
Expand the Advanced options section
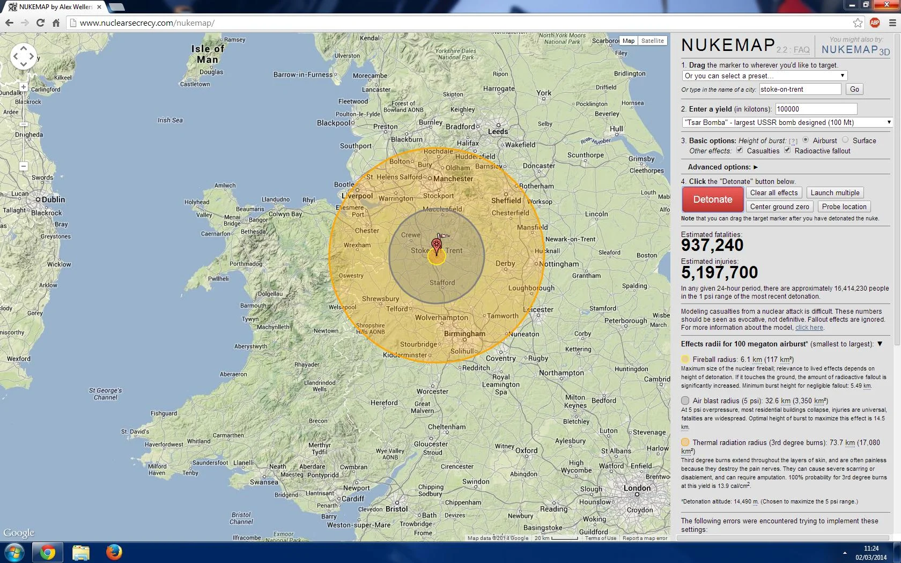(723, 167)
